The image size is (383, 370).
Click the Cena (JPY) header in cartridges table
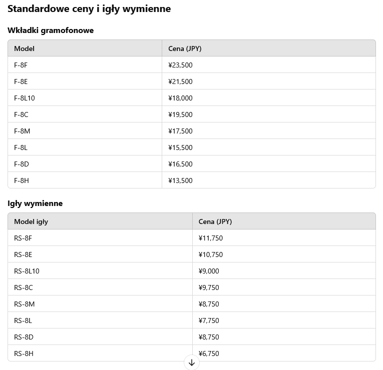tap(185, 48)
